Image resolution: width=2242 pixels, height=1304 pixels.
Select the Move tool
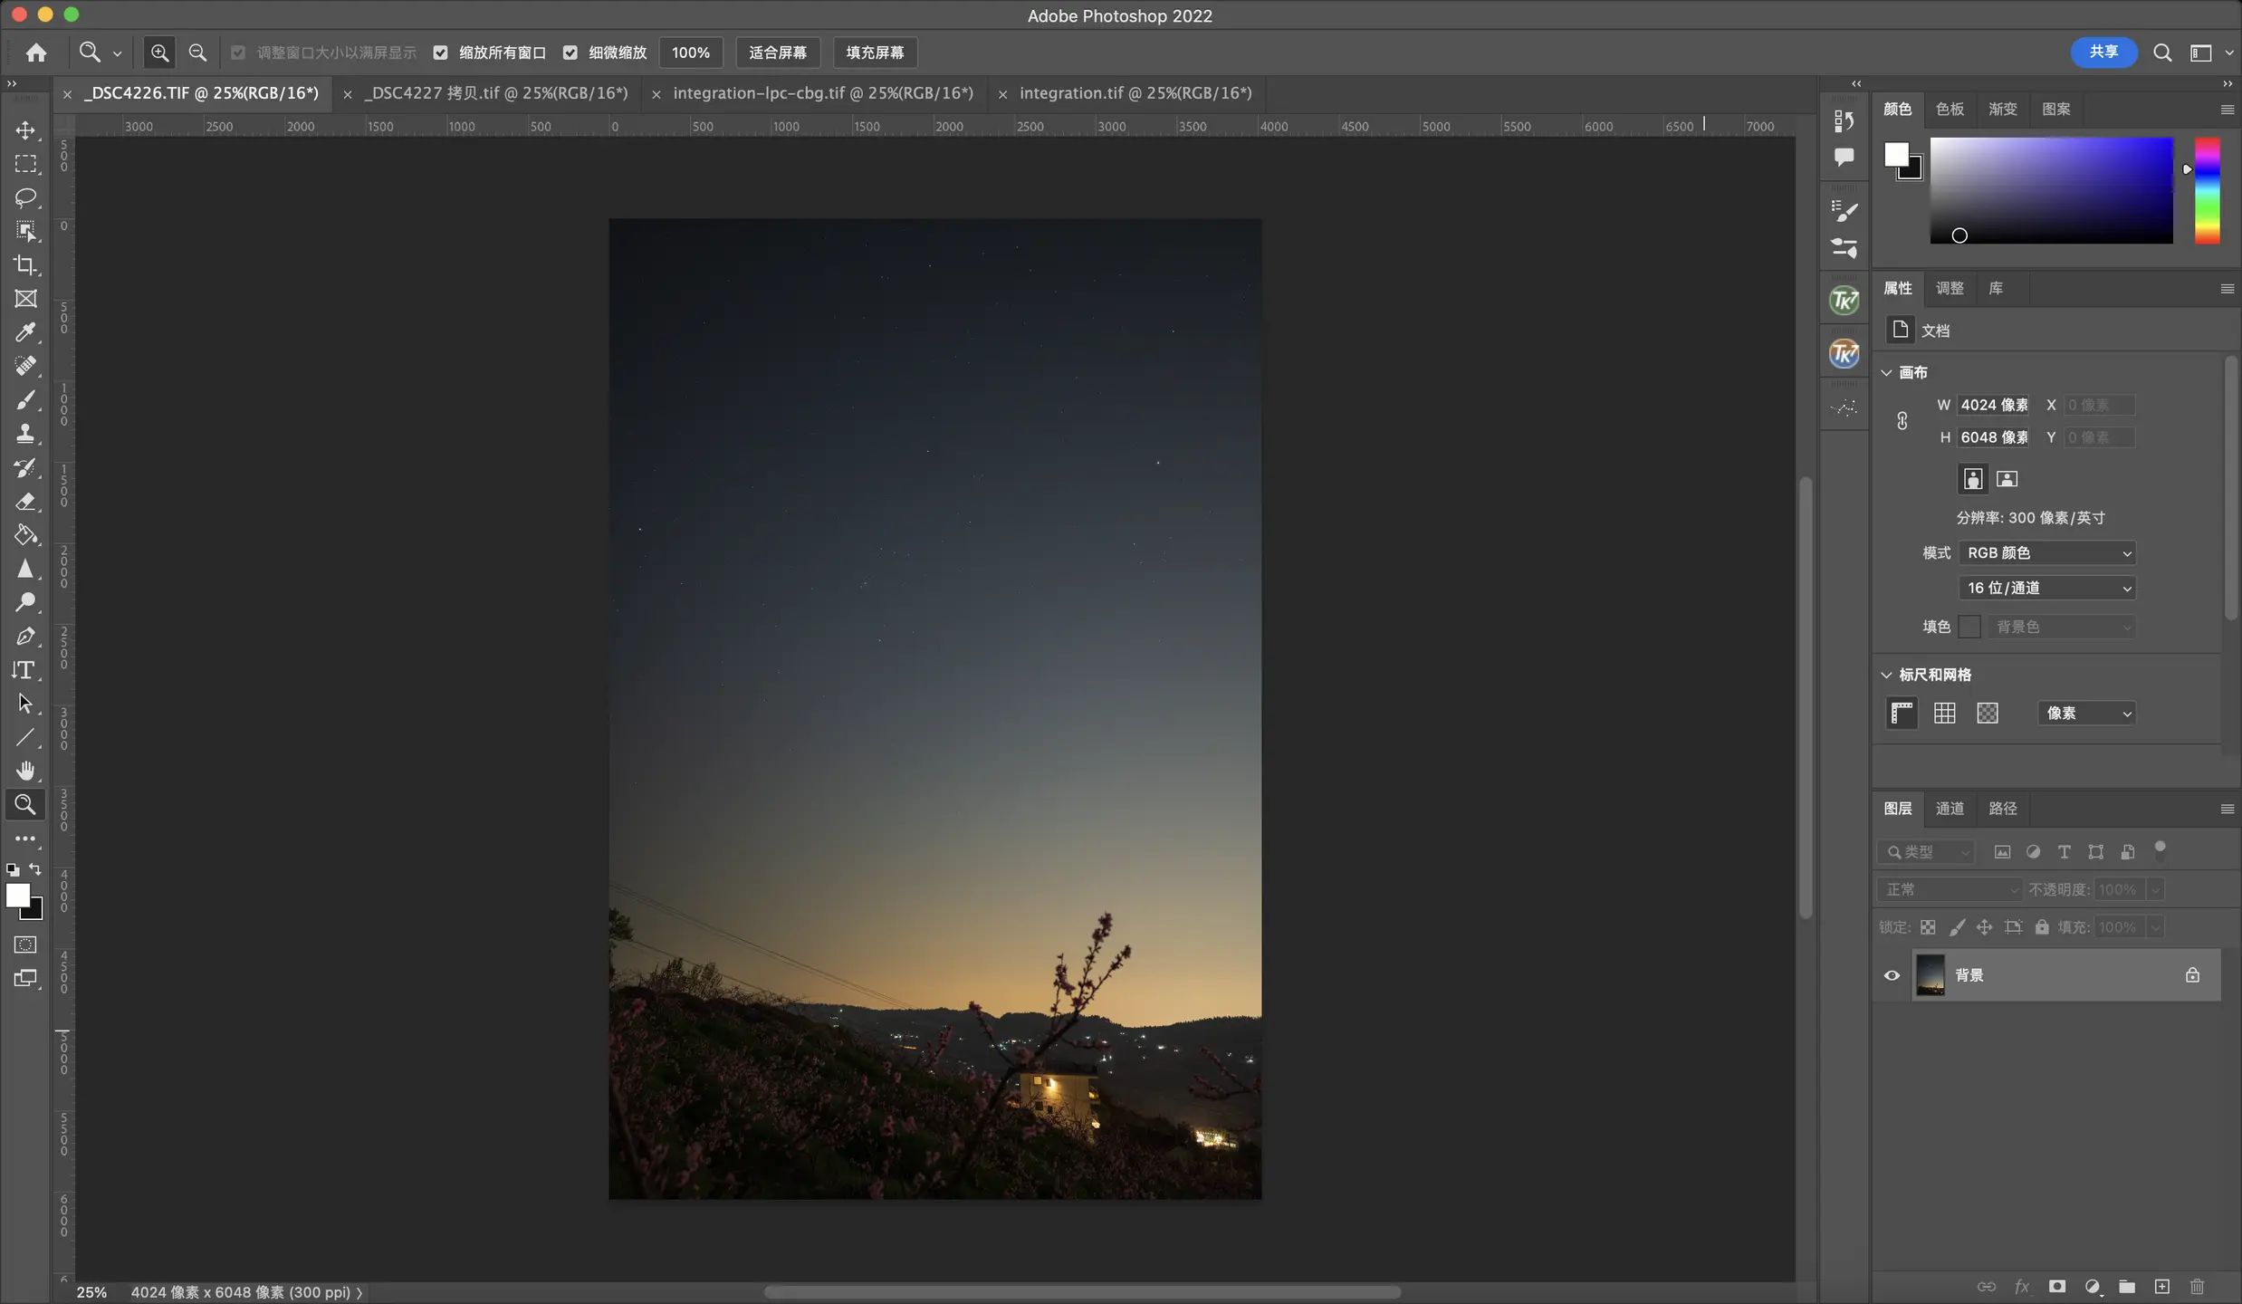[25, 130]
